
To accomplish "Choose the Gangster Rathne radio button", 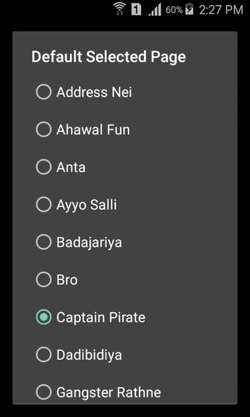I will 44,392.
